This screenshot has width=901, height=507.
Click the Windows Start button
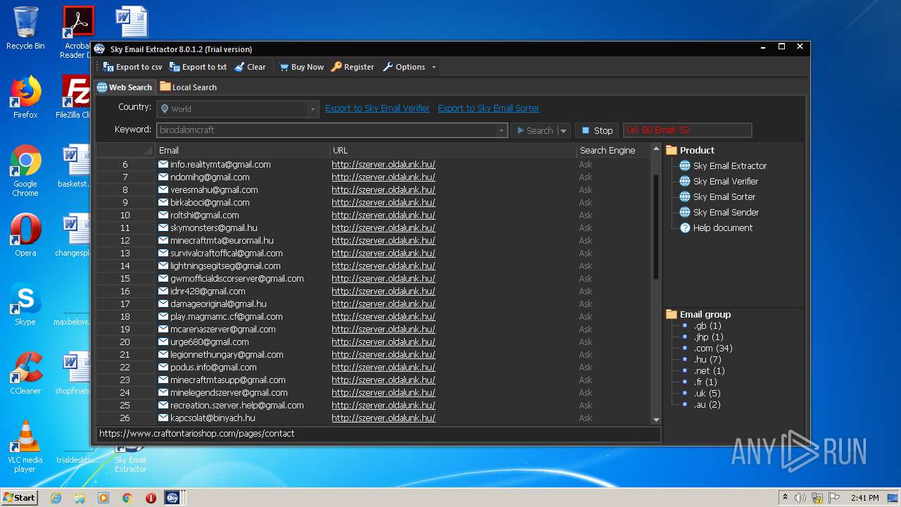[20, 497]
